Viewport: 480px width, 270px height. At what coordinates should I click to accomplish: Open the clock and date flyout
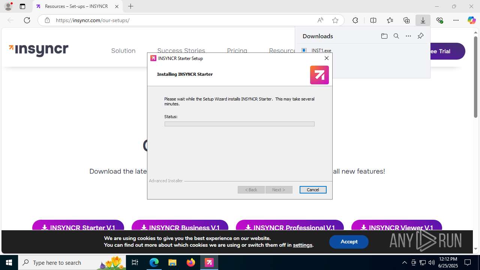tap(448, 262)
